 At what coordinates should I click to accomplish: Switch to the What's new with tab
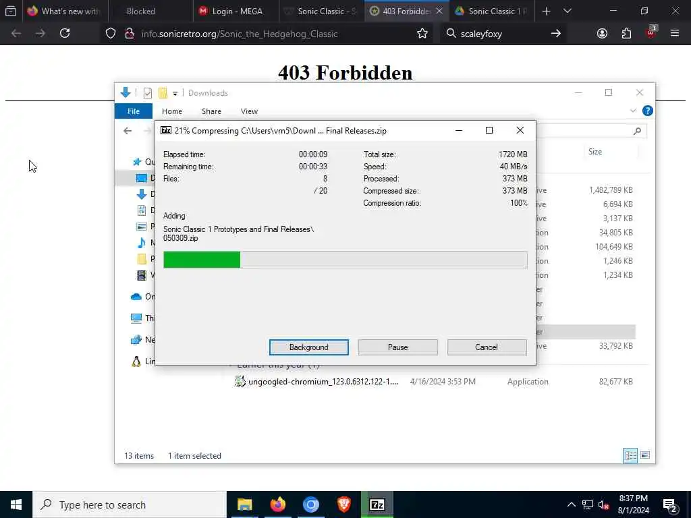click(64, 11)
